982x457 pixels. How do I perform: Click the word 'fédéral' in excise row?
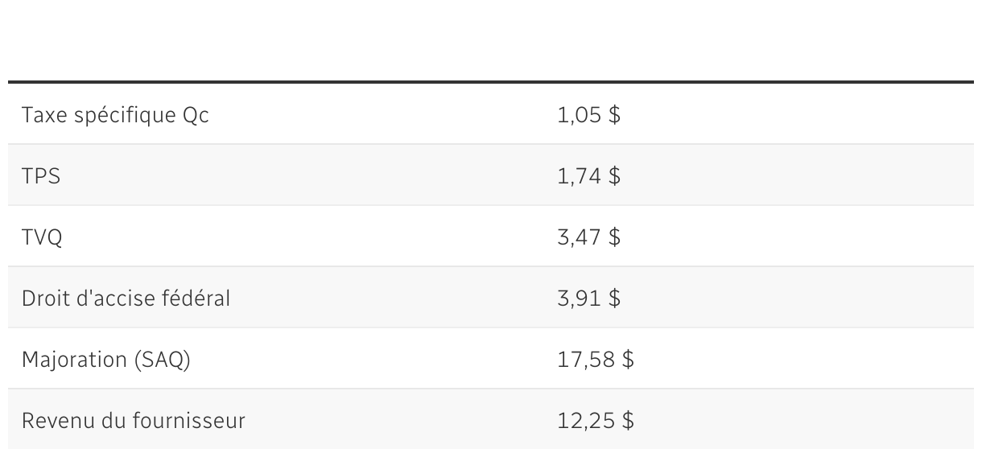click(x=202, y=298)
